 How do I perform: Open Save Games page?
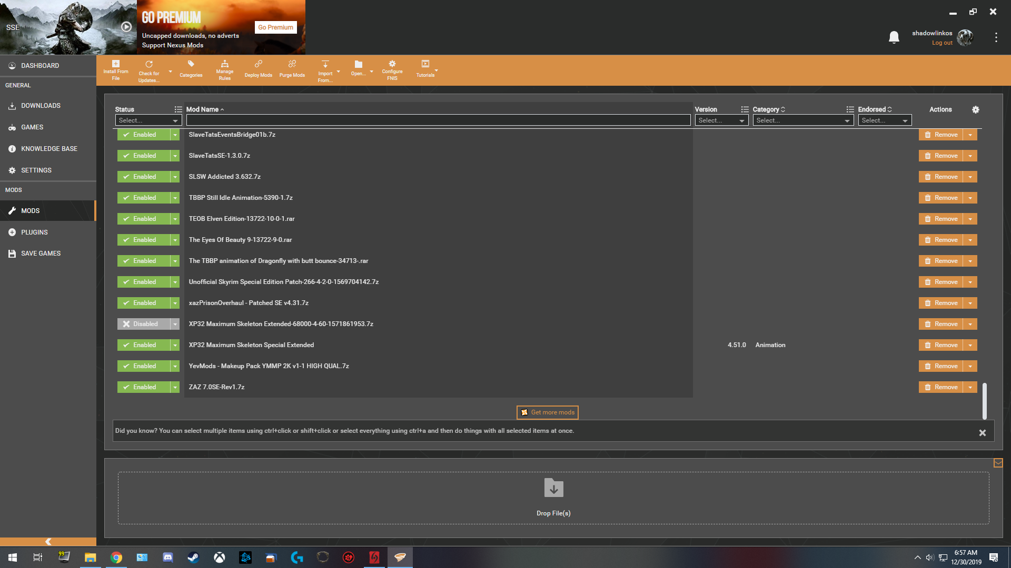48,253
